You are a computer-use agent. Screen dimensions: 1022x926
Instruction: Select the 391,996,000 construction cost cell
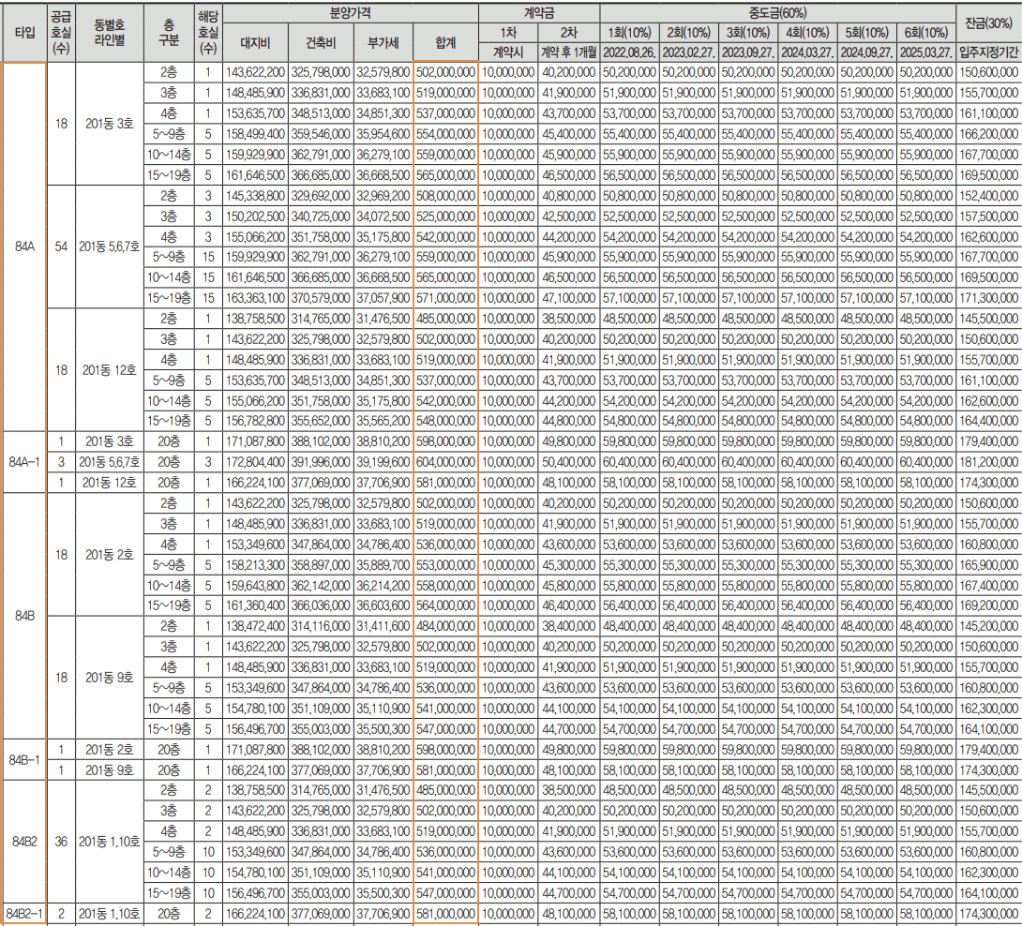(321, 462)
